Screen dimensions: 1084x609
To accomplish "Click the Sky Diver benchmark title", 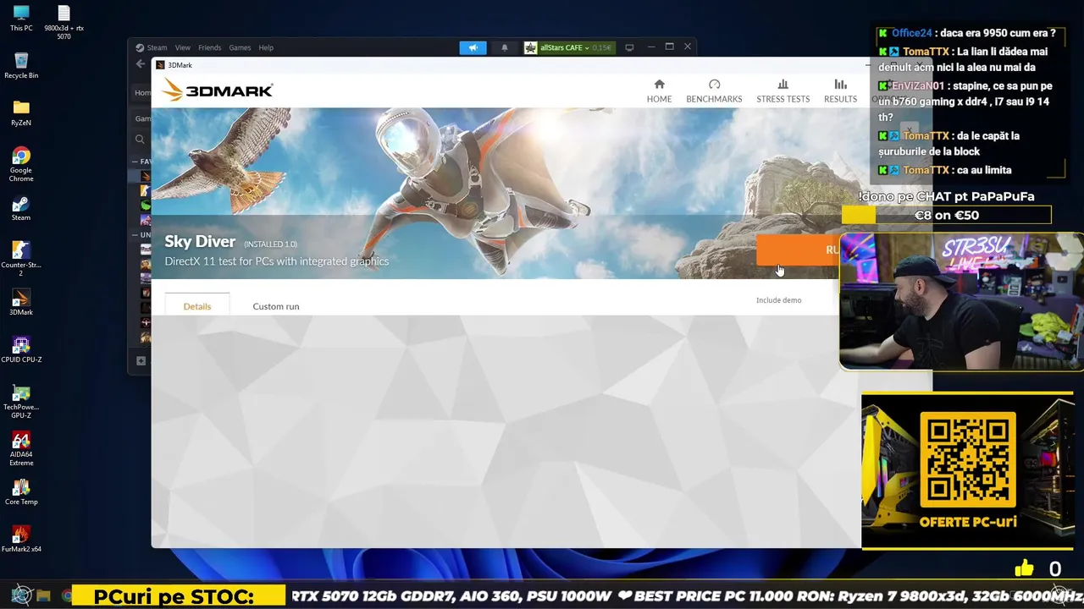I will [200, 242].
